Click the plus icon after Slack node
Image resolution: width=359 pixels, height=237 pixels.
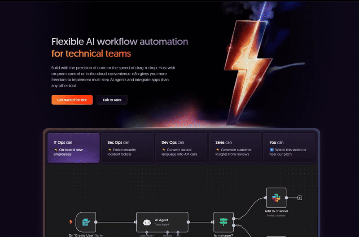pyautogui.click(x=300, y=197)
